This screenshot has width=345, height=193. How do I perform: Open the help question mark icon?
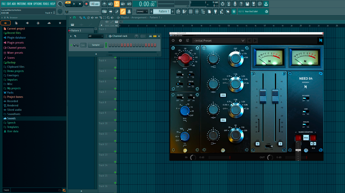pos(241,4)
